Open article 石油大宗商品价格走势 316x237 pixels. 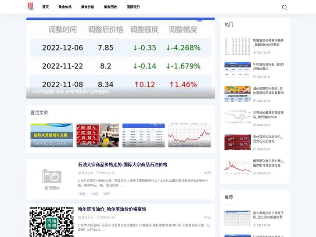click(122, 165)
